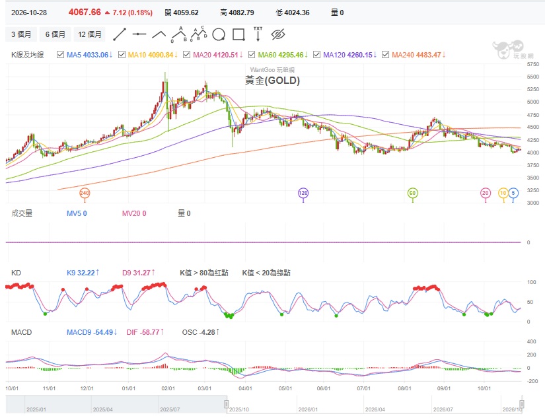Screen dimensions: 545x420
Task: Click the 成交量 section label
Action: pos(22,213)
